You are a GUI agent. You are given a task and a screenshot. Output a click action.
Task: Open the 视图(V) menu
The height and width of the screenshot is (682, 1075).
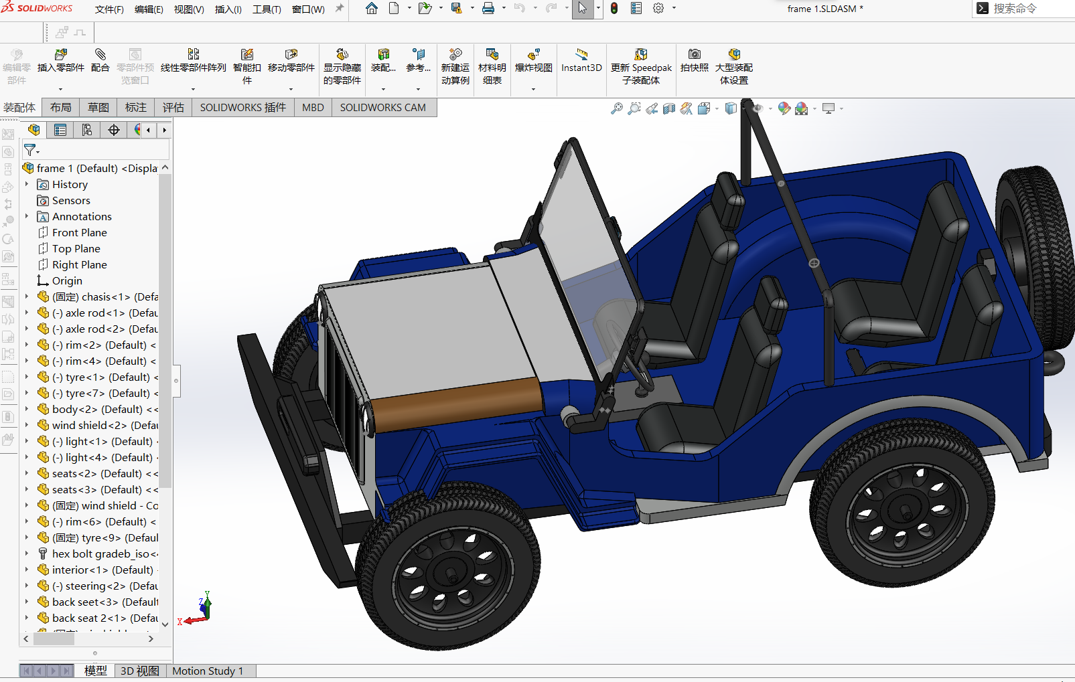[189, 9]
